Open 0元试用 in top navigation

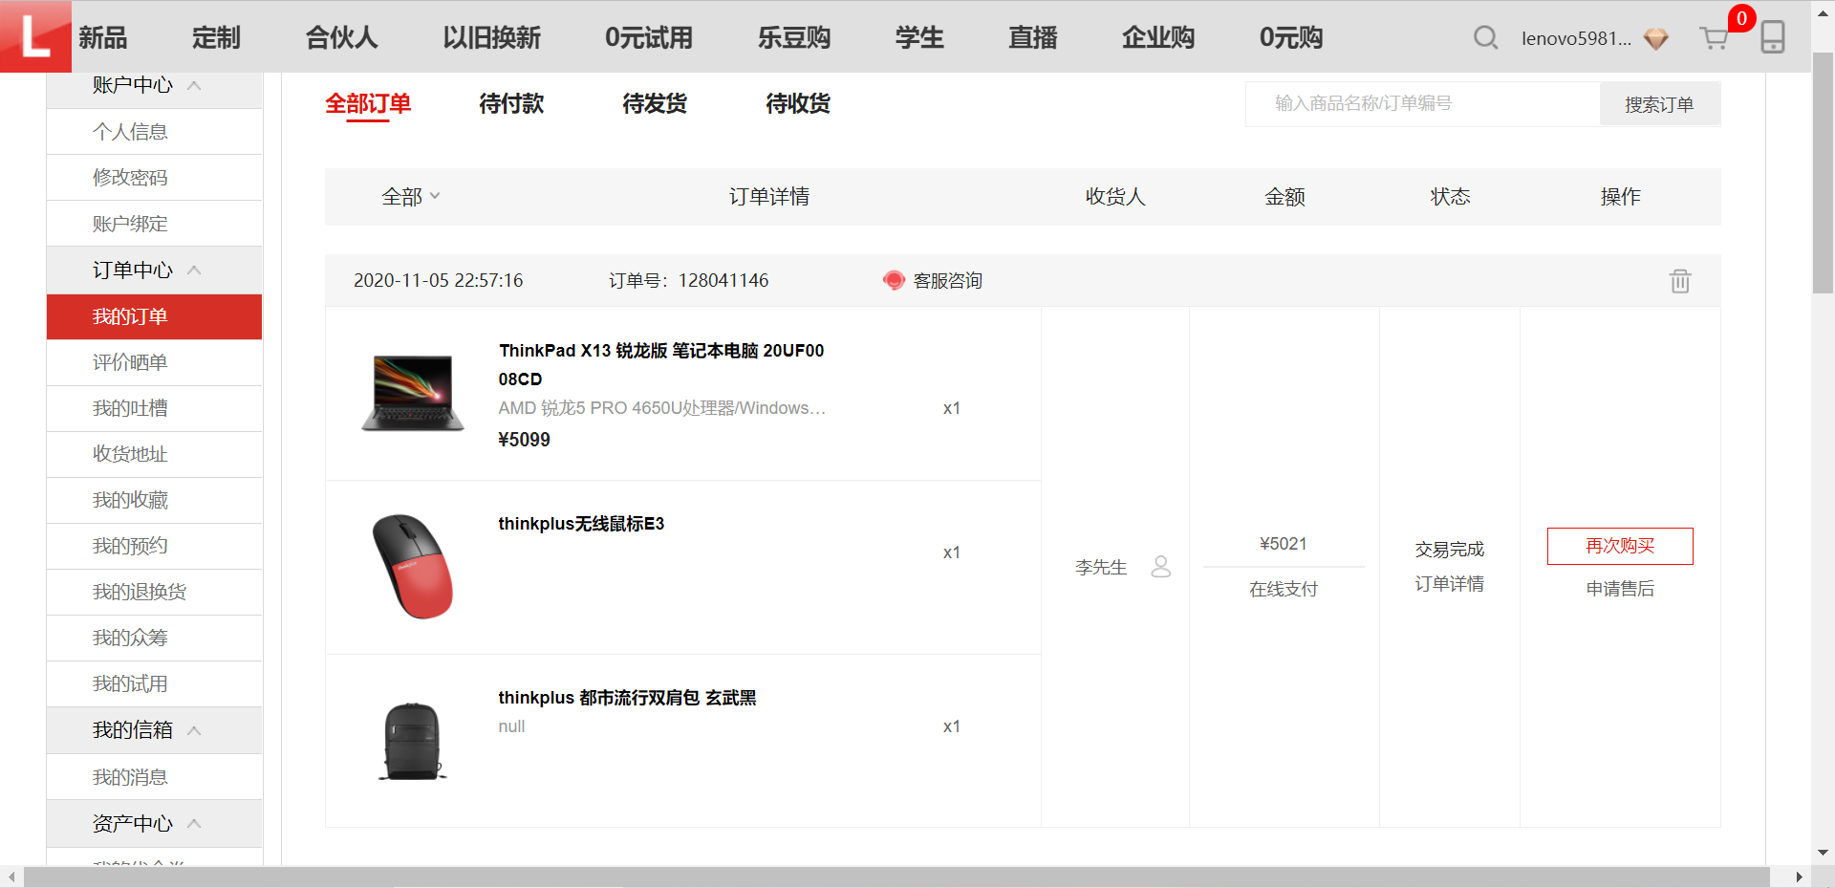649,37
